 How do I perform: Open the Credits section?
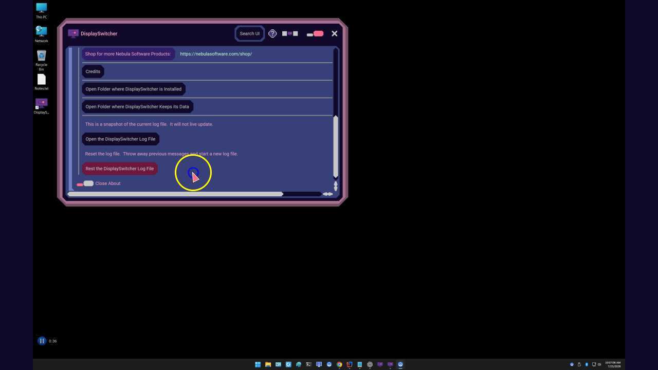pos(93,71)
